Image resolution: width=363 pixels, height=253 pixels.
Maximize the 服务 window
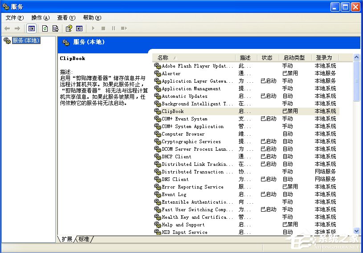tap(345, 7)
